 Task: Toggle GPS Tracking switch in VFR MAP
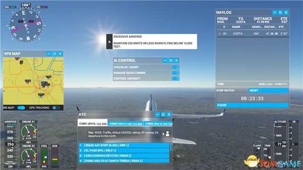click(x=56, y=108)
